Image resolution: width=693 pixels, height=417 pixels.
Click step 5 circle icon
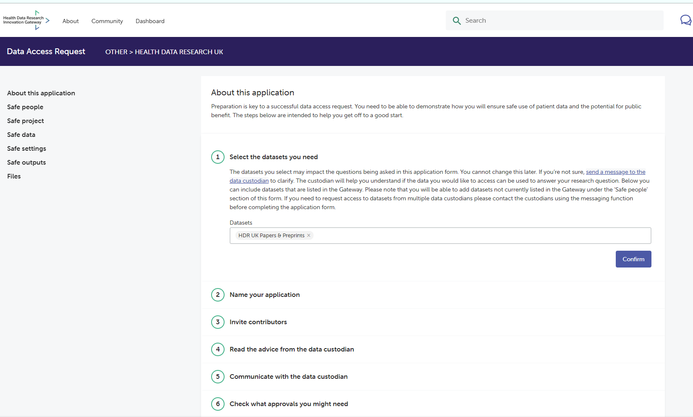218,377
